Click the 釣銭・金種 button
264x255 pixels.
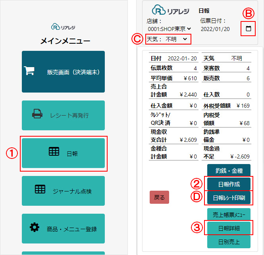pyautogui.click(x=229, y=170)
